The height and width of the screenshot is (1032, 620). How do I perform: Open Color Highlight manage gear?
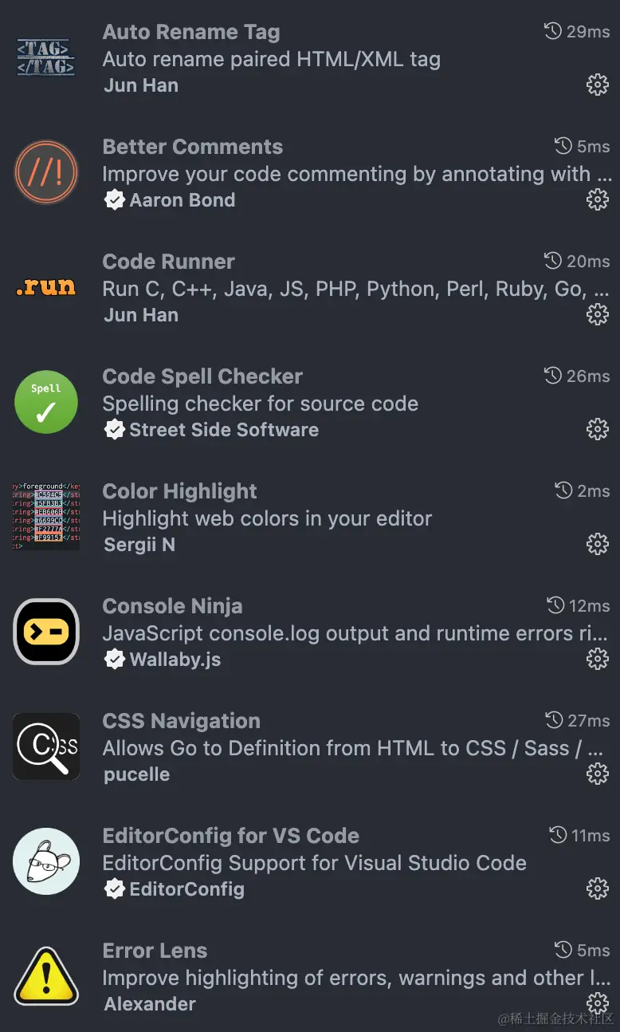click(597, 544)
